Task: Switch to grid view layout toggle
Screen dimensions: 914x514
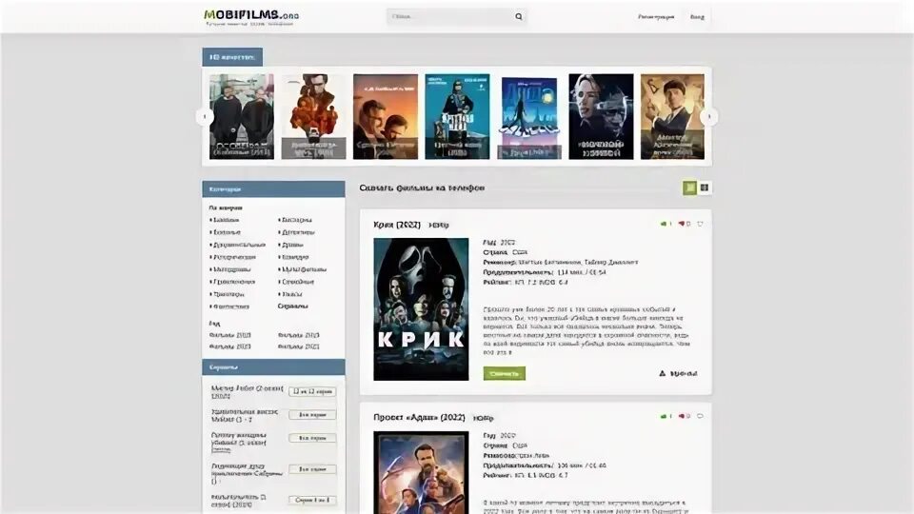Action: 705,188
